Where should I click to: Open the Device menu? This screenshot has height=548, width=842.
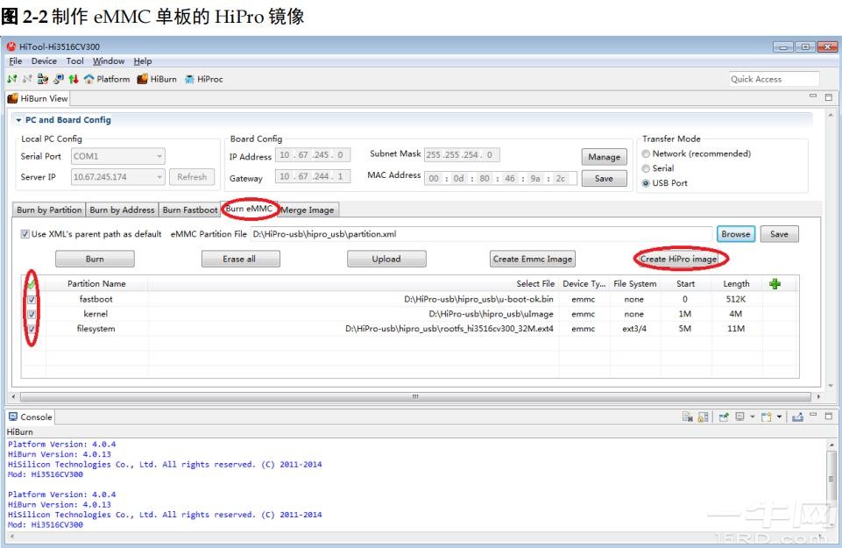tap(44, 61)
